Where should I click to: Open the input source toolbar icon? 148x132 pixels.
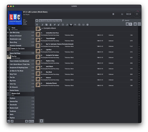(37, 25)
